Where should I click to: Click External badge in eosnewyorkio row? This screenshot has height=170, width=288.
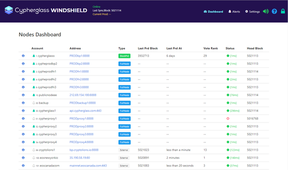click(x=124, y=158)
